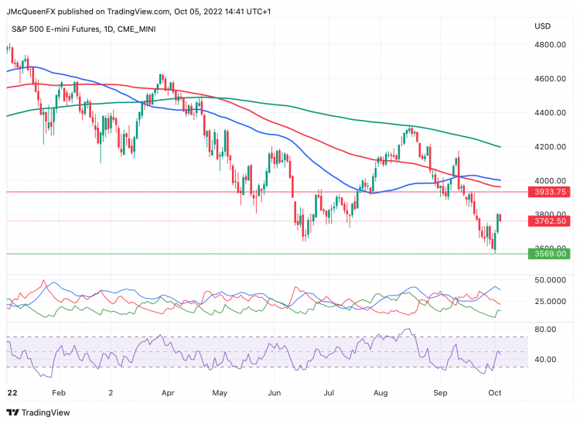The image size is (580, 424).
Task: Click the 4000.00 price axis value
Action: click(x=550, y=181)
